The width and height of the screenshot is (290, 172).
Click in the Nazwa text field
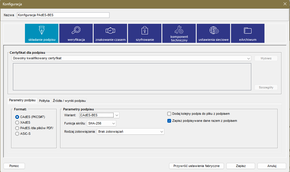pyautogui.click(x=63, y=15)
